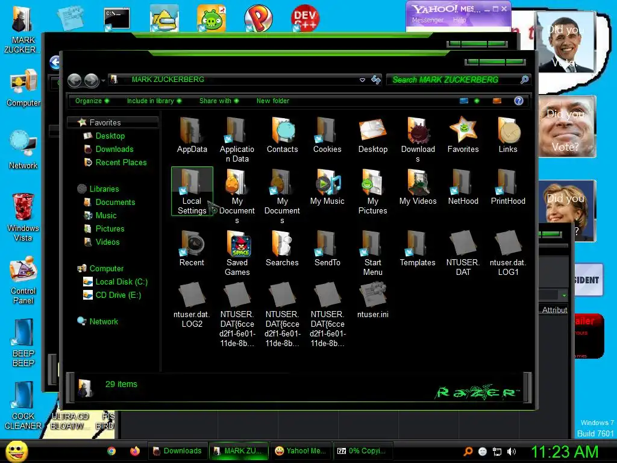The width and height of the screenshot is (617, 463).
Task: Open the Contacts folder
Action: point(282,135)
